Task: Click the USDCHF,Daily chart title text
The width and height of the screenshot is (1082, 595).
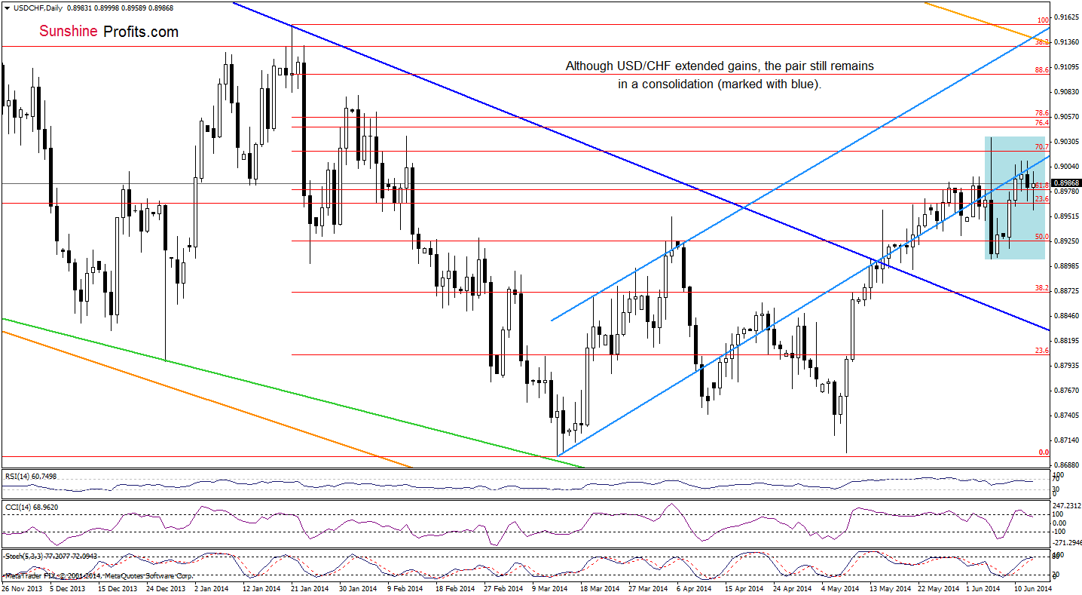Action: click(x=38, y=7)
